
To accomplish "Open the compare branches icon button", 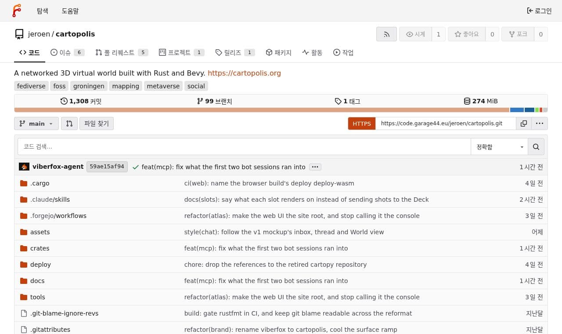I will click(x=69, y=123).
